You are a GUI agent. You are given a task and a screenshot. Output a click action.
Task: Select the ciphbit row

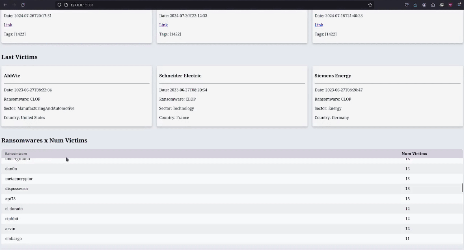(x=232, y=219)
